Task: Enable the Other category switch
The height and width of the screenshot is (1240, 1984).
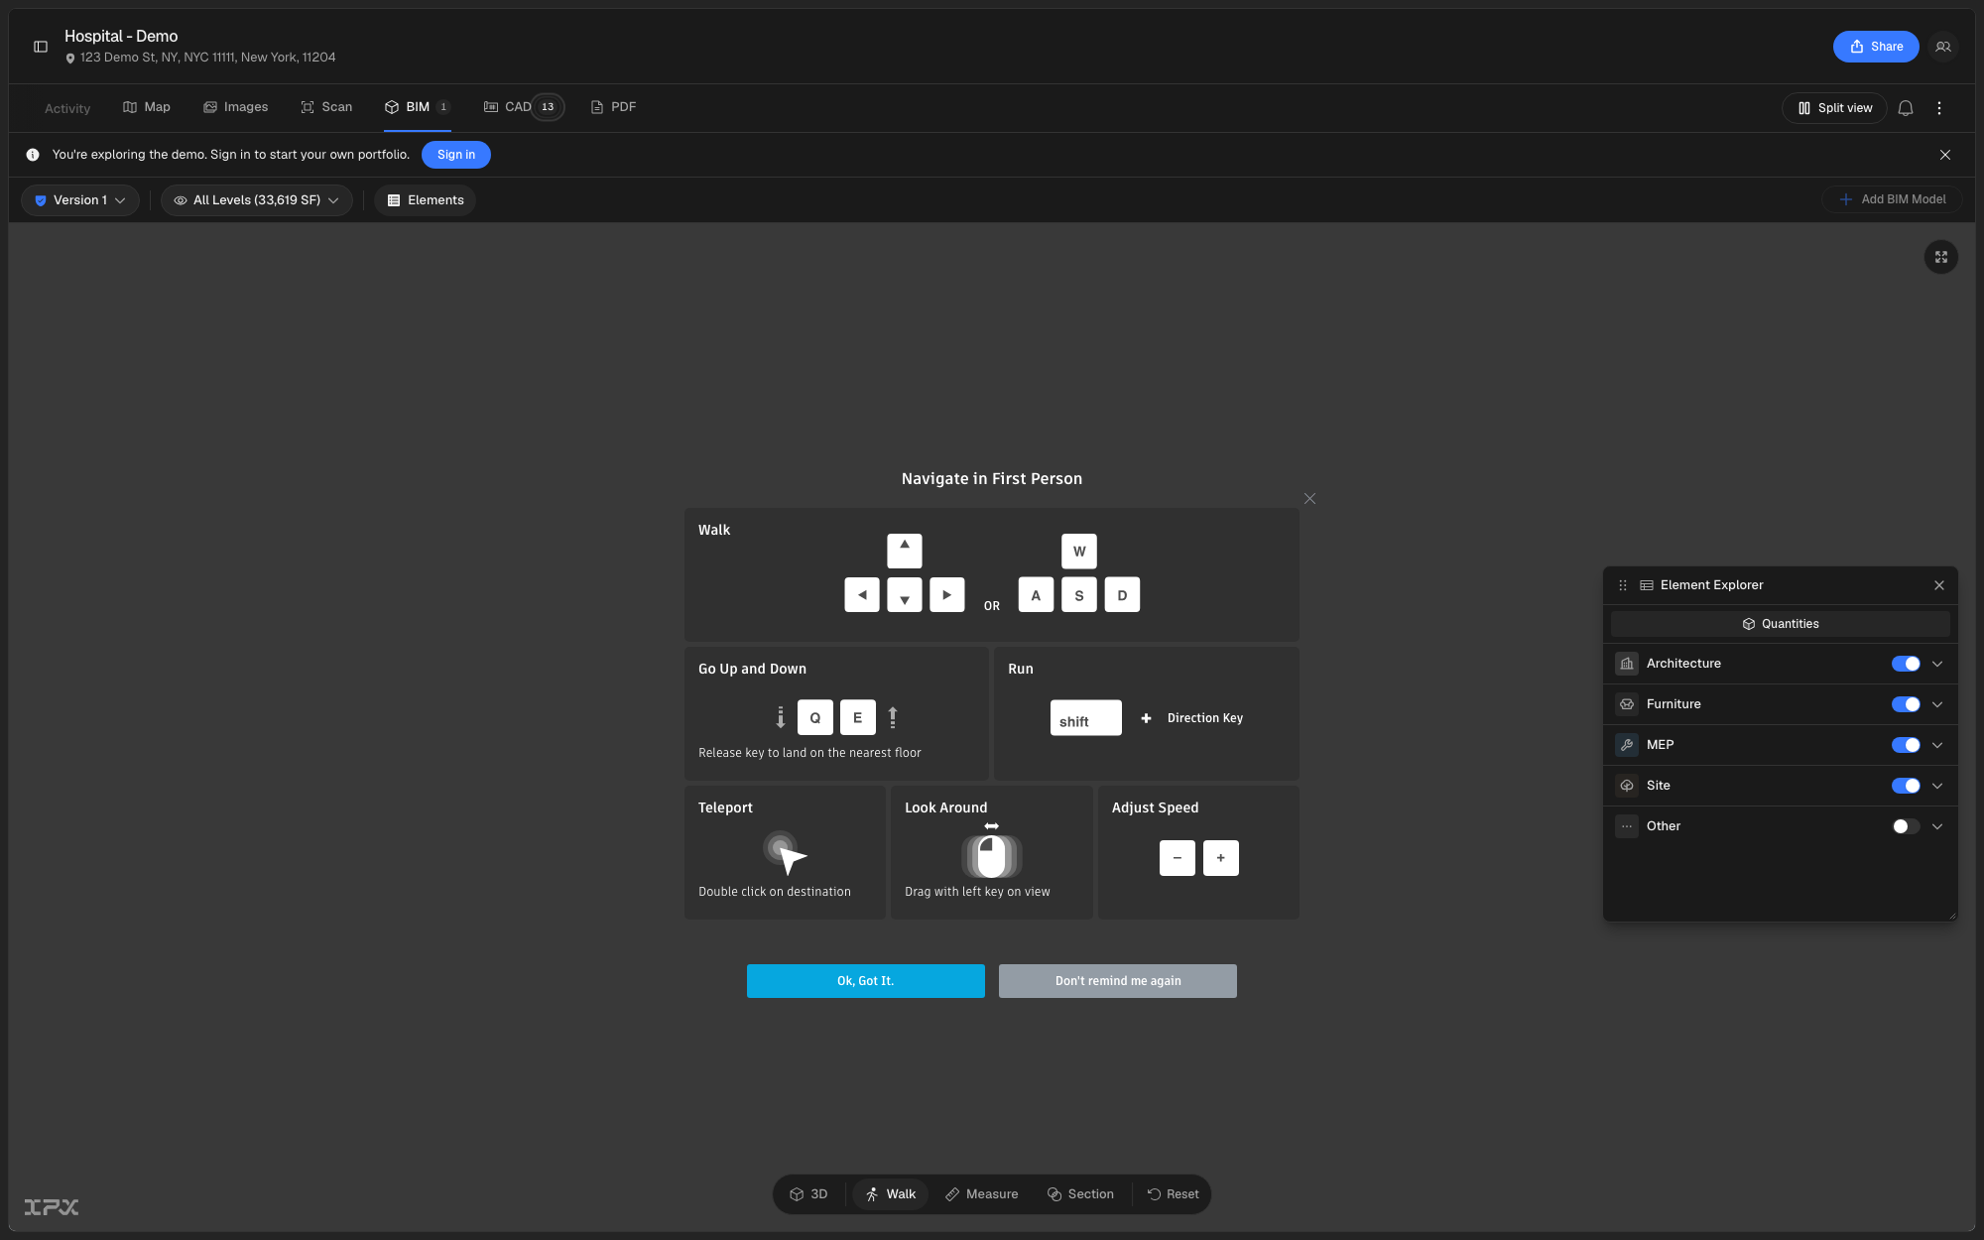Action: pos(1905,826)
